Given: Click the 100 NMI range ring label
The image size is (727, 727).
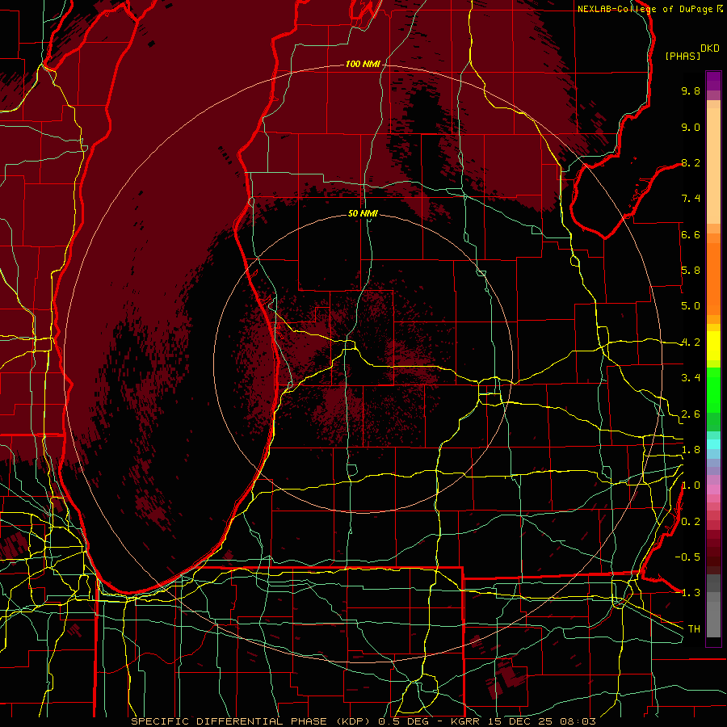Looking at the screenshot, I should [x=363, y=64].
